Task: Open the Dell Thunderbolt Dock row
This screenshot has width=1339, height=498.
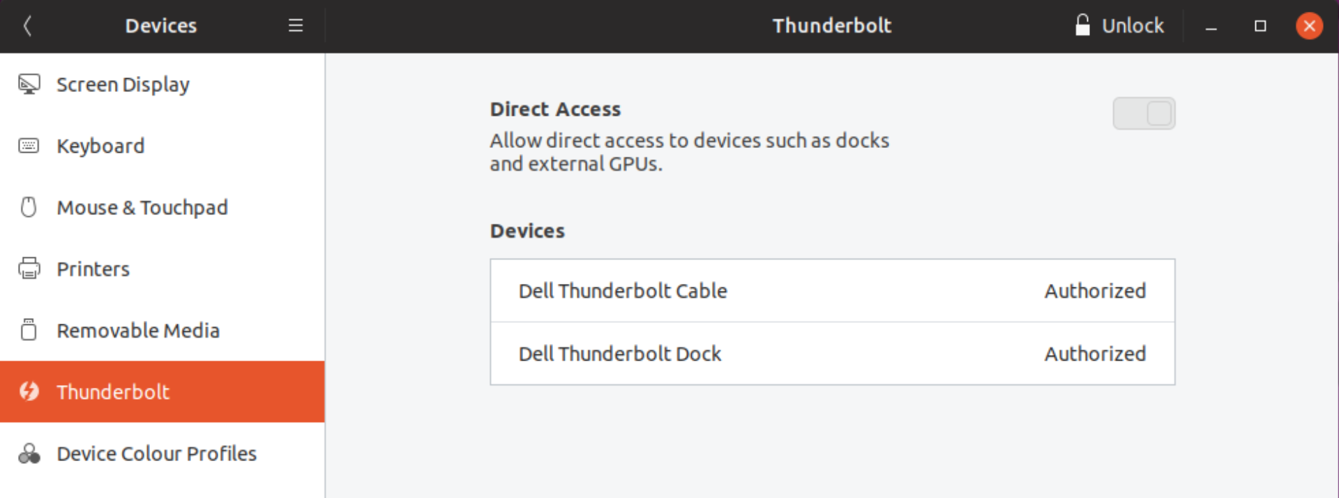Action: 833,354
